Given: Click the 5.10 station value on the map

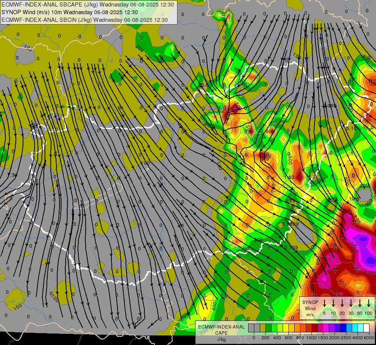Looking at the screenshot, I should (x=352, y=128).
